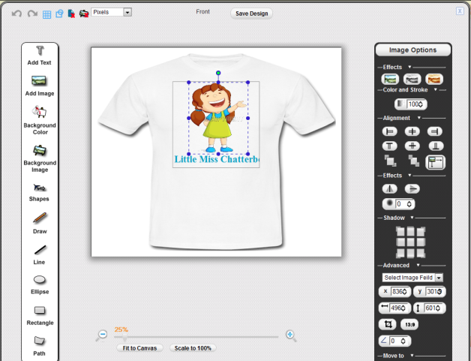Click the Redo arrow icon

tap(32, 14)
